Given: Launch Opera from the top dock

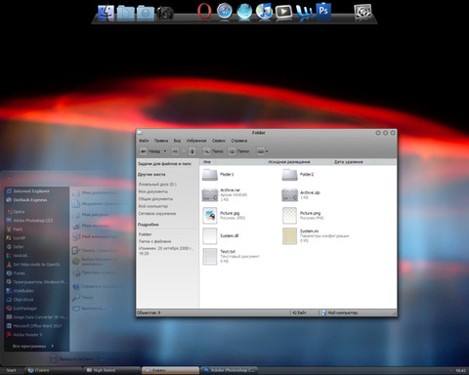Looking at the screenshot, I should coord(204,13).
